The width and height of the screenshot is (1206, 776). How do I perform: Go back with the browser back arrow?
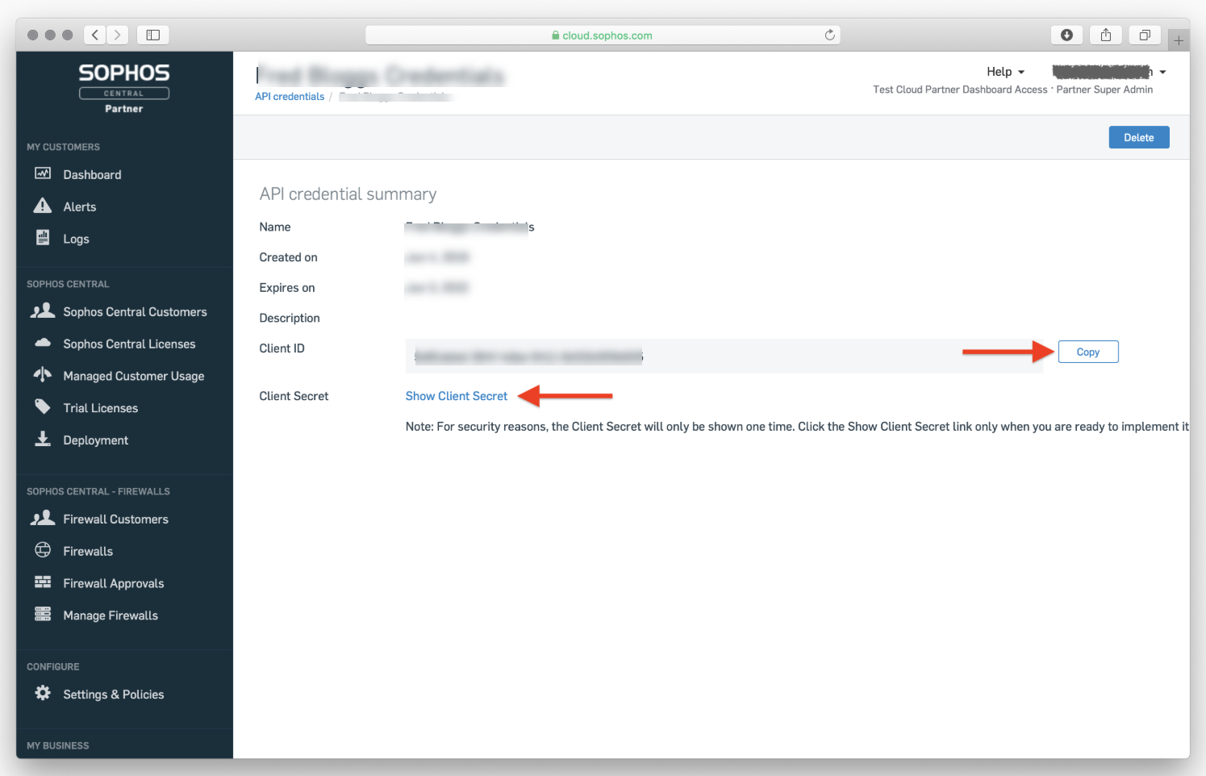click(95, 35)
